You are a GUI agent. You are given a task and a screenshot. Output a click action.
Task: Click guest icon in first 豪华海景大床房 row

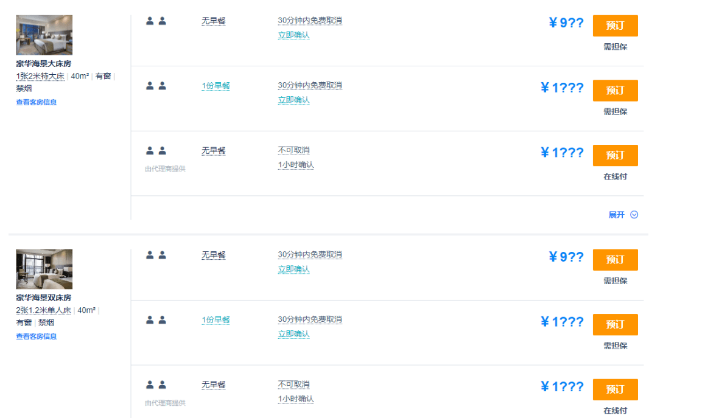(x=156, y=21)
